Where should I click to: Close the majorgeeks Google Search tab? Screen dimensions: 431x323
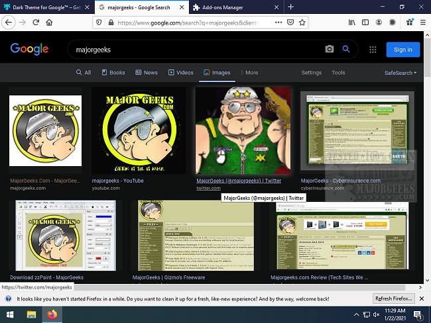[182, 7]
